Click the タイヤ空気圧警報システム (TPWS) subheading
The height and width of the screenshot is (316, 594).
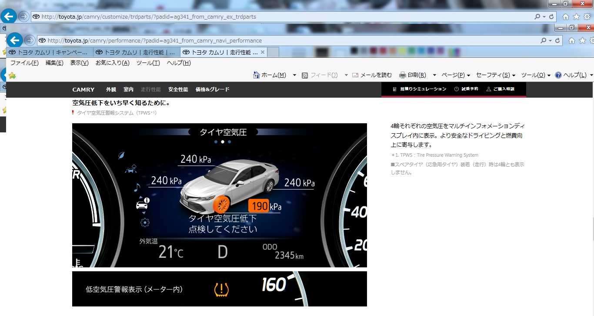coord(117,113)
